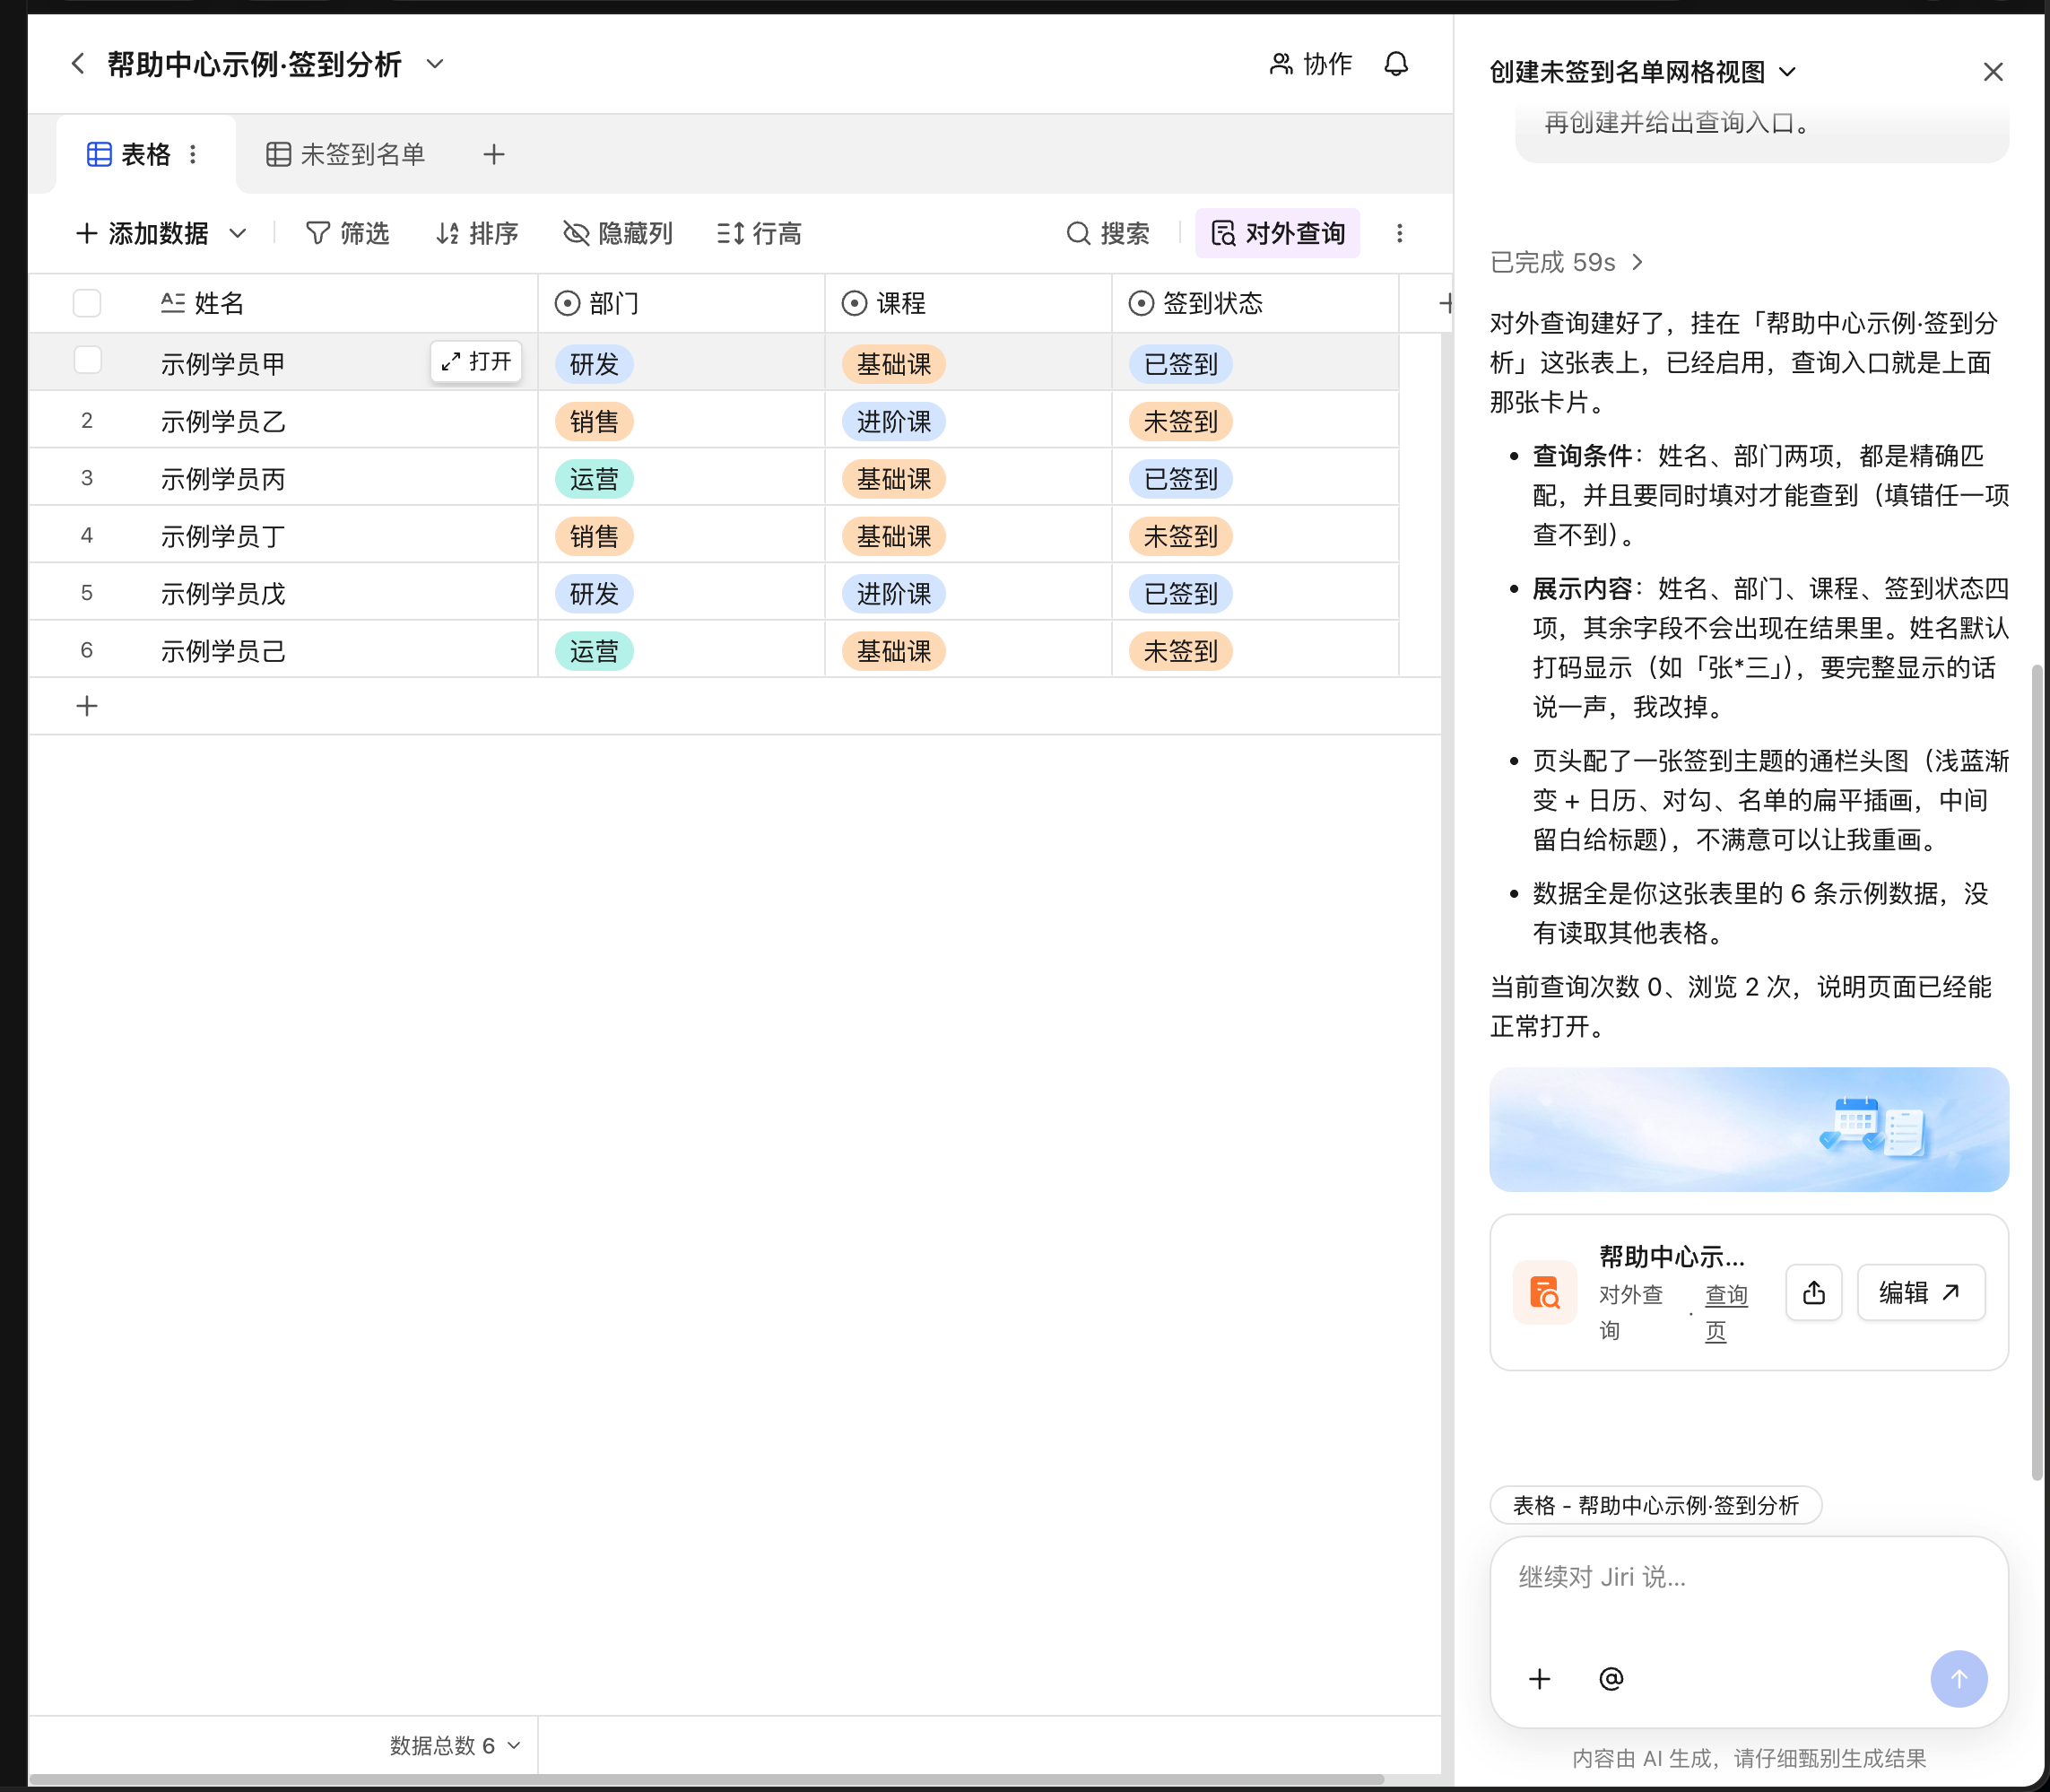Open the notification bell
The width and height of the screenshot is (2050, 1792).
[x=1396, y=64]
